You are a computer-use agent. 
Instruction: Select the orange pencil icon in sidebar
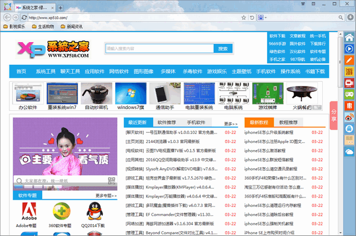click(x=349, y=60)
